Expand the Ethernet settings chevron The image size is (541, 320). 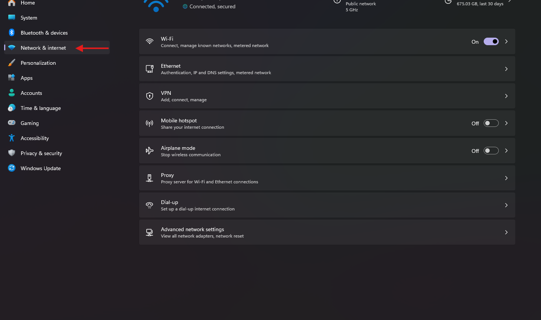(x=506, y=69)
